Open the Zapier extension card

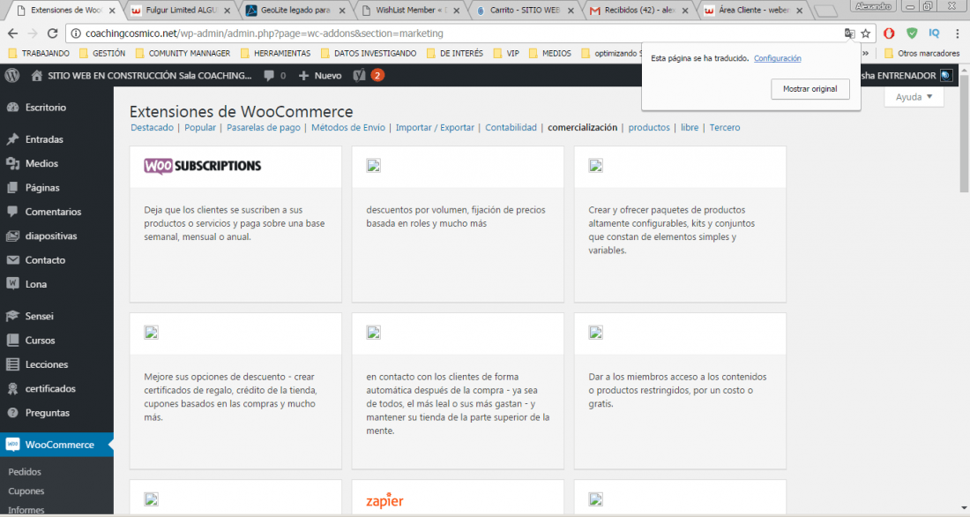coord(458,498)
